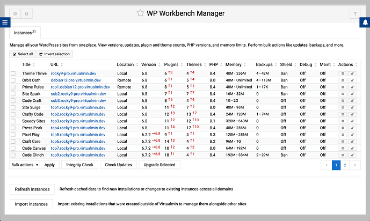The height and width of the screenshot is (221, 370).
Task: Open settings gear for Orbit Oath row
Action: point(343,80)
